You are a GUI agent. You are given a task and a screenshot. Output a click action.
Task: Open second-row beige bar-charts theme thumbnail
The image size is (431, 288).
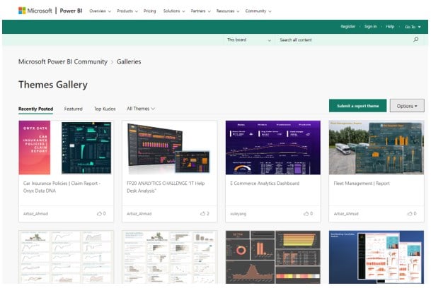pos(170,257)
